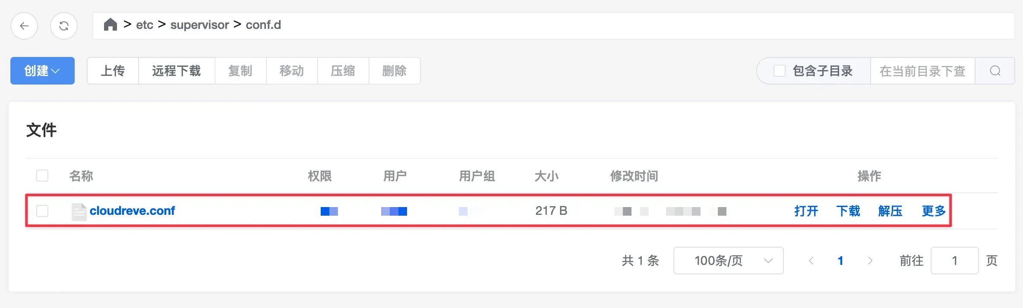Image resolution: width=1023 pixels, height=308 pixels.
Task: Expand the 100条/页 page size dropdown
Action: point(728,261)
